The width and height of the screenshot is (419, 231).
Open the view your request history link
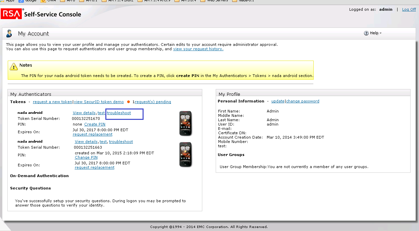(198, 49)
